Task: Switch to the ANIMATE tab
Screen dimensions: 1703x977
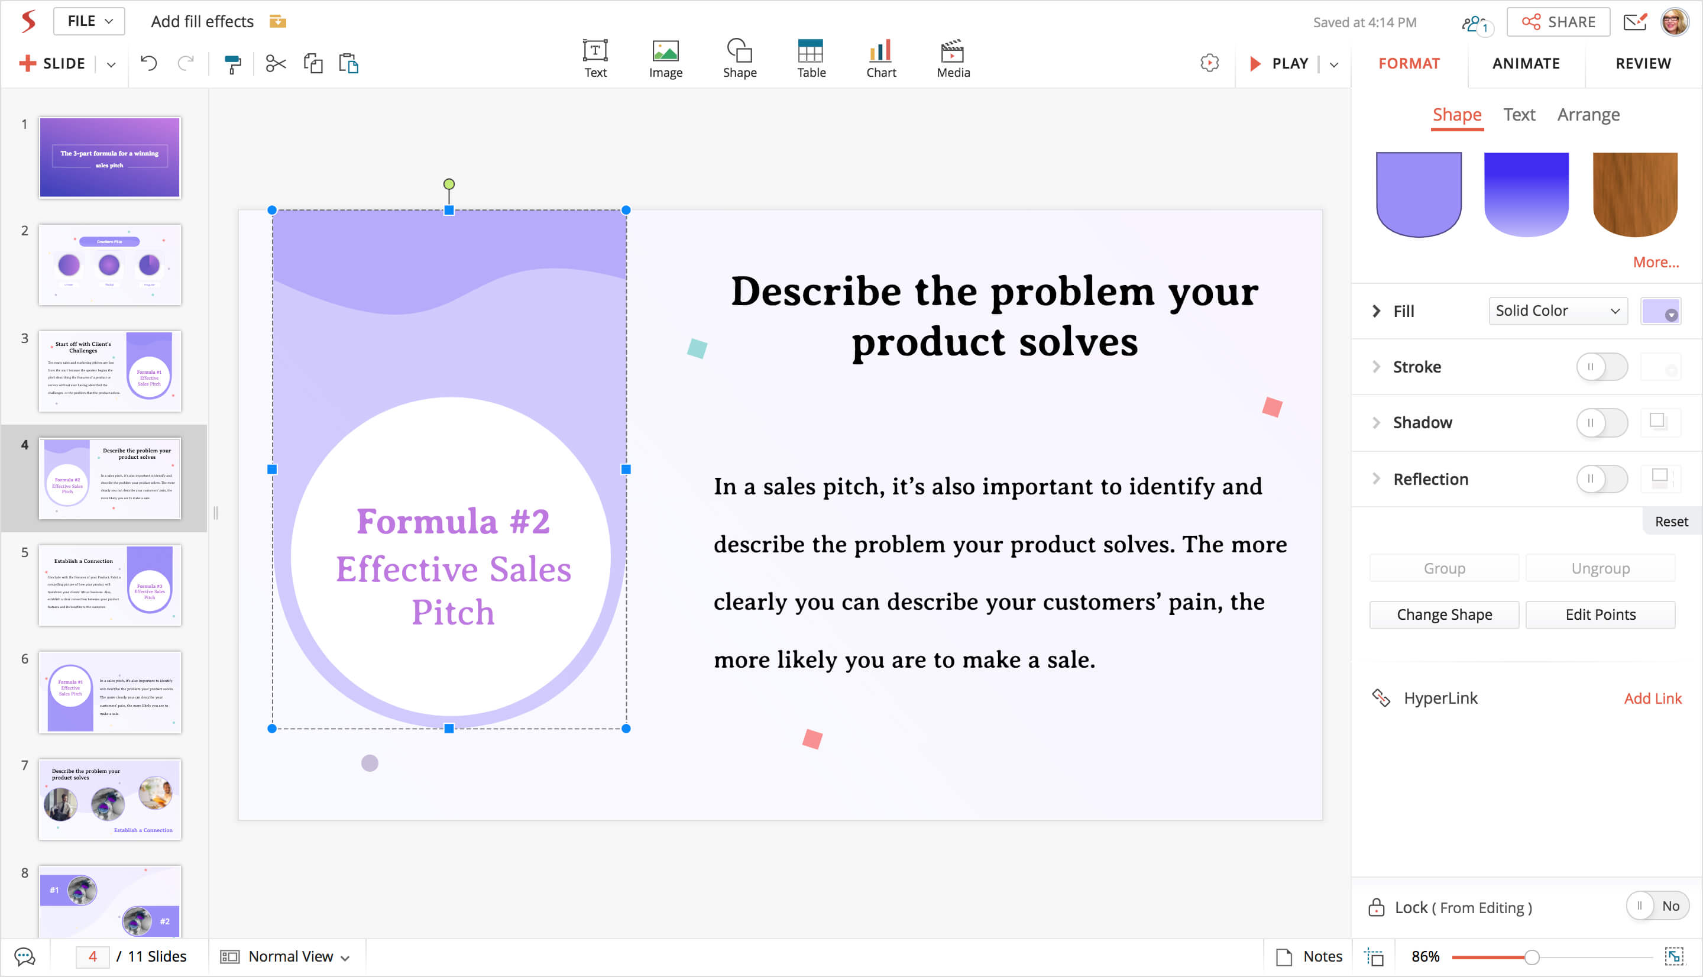Action: pos(1525,64)
